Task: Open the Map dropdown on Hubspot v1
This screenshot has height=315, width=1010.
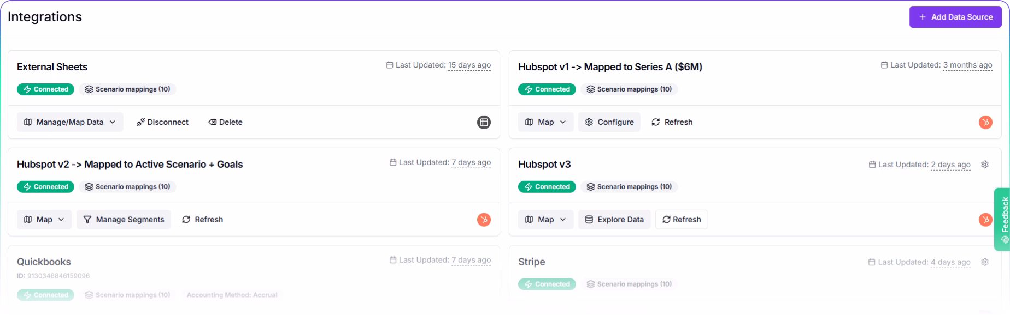Action: pyautogui.click(x=545, y=122)
